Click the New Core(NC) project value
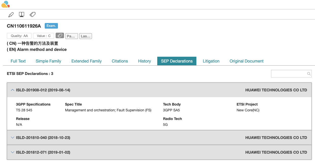This screenshot has height=162, width=315. pyautogui.click(x=248, y=110)
